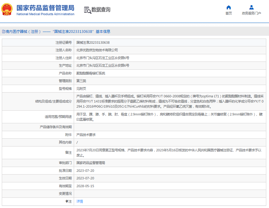Click the 结构及组成 description paragraph

click(x=170, y=101)
